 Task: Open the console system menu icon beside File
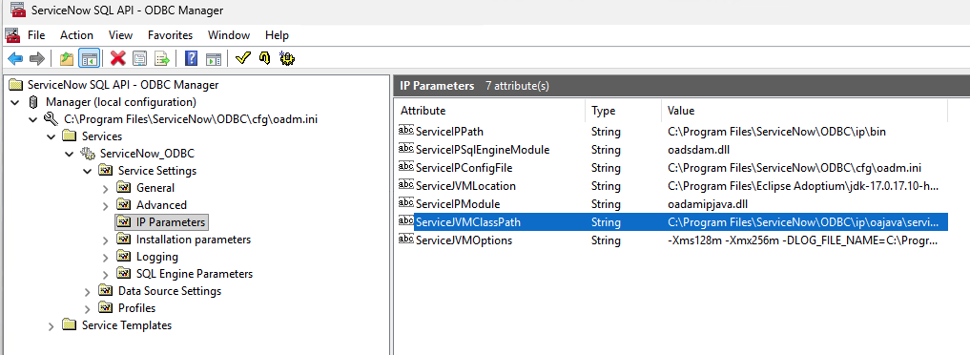[13, 34]
